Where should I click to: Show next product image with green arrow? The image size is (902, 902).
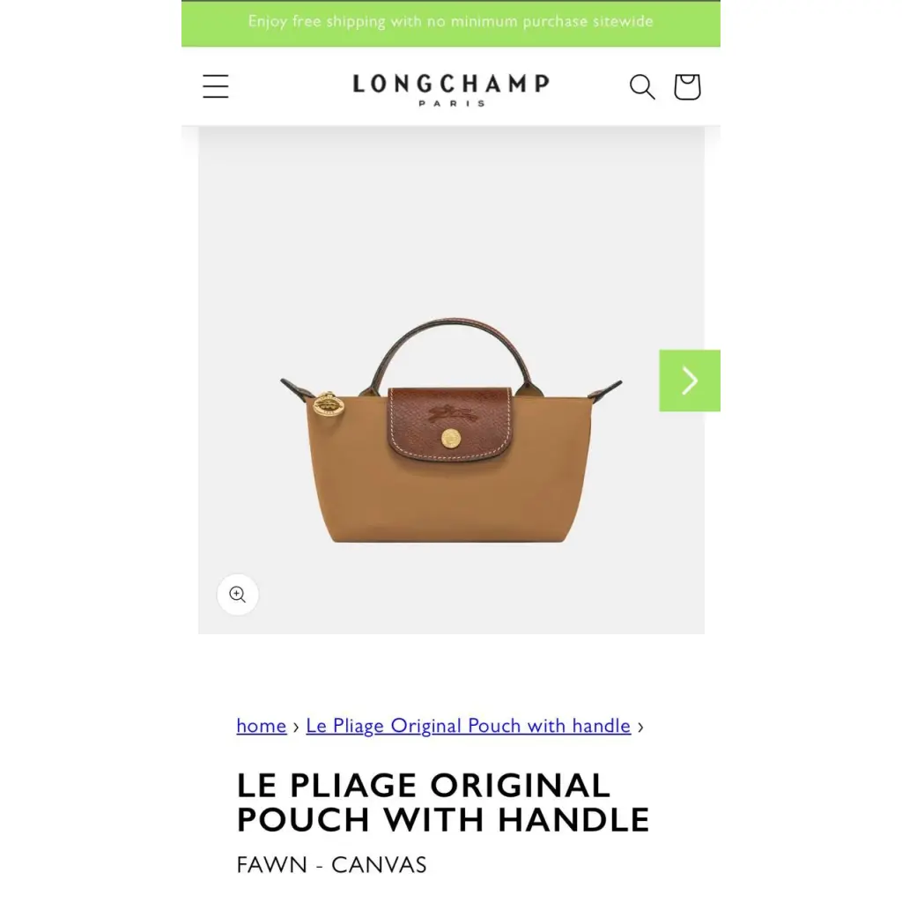pos(689,381)
